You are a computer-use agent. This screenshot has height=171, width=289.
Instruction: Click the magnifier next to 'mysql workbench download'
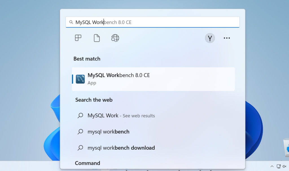click(x=80, y=148)
